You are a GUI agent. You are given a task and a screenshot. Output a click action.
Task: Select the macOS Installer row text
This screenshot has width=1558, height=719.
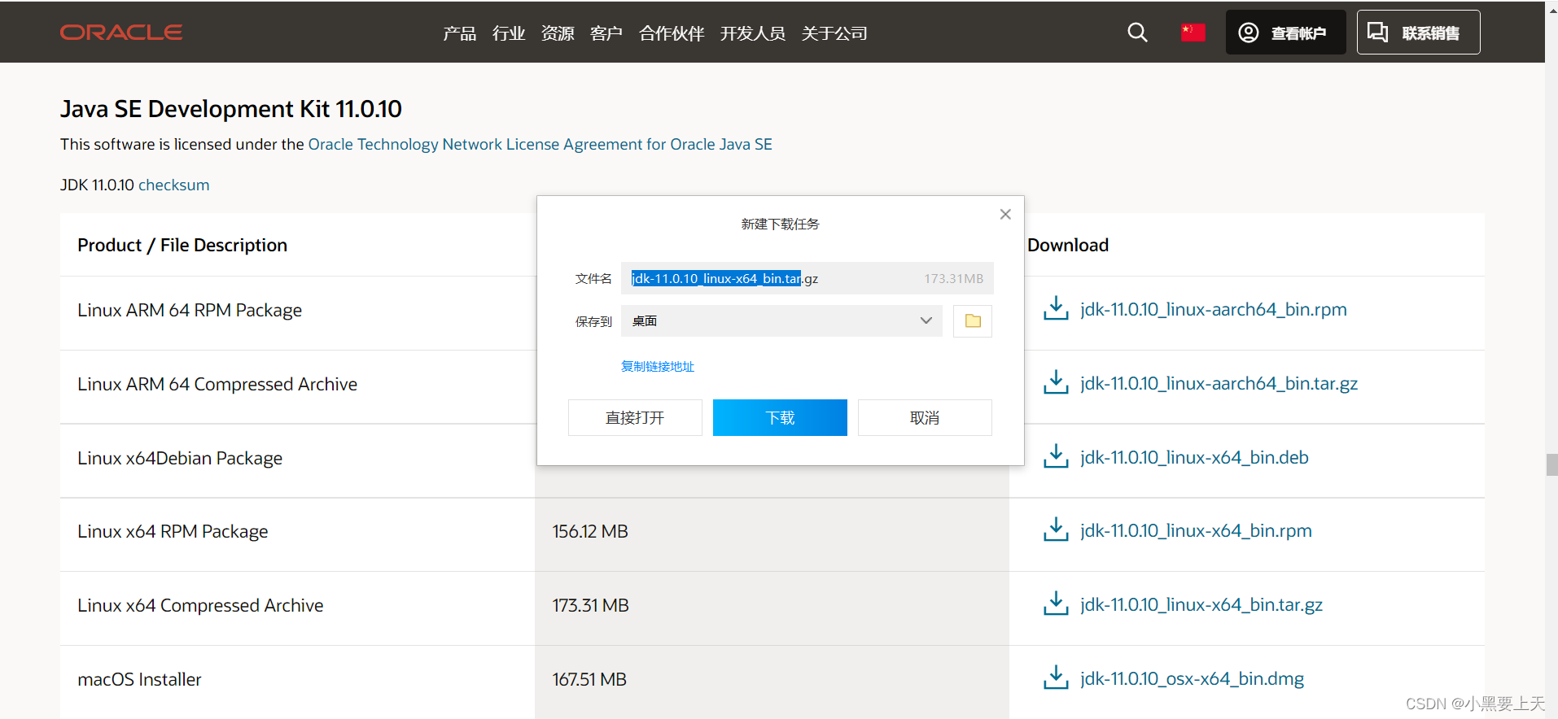tap(139, 679)
